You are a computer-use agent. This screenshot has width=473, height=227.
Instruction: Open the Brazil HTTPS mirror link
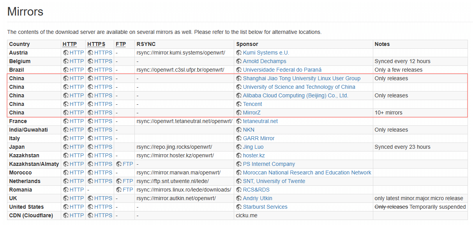[103, 70]
